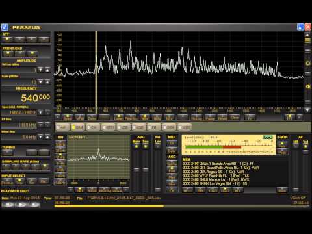This screenshot has height=234, width=312.
Task: Click the 540.000 frequency display
Action: click(x=36, y=97)
